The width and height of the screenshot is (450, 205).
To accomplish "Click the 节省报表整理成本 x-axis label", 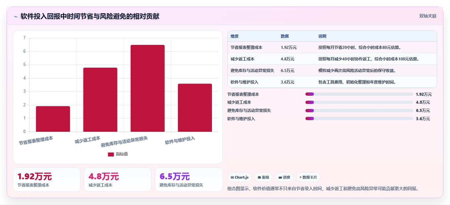I will coord(36,141).
